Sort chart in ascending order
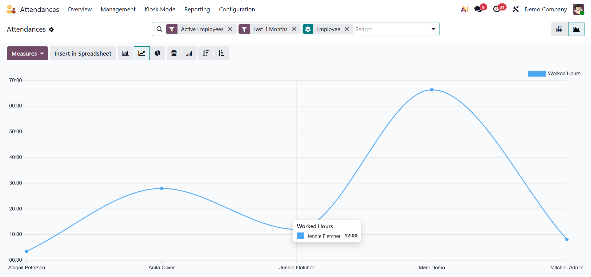The height and width of the screenshot is (277, 591). [221, 53]
